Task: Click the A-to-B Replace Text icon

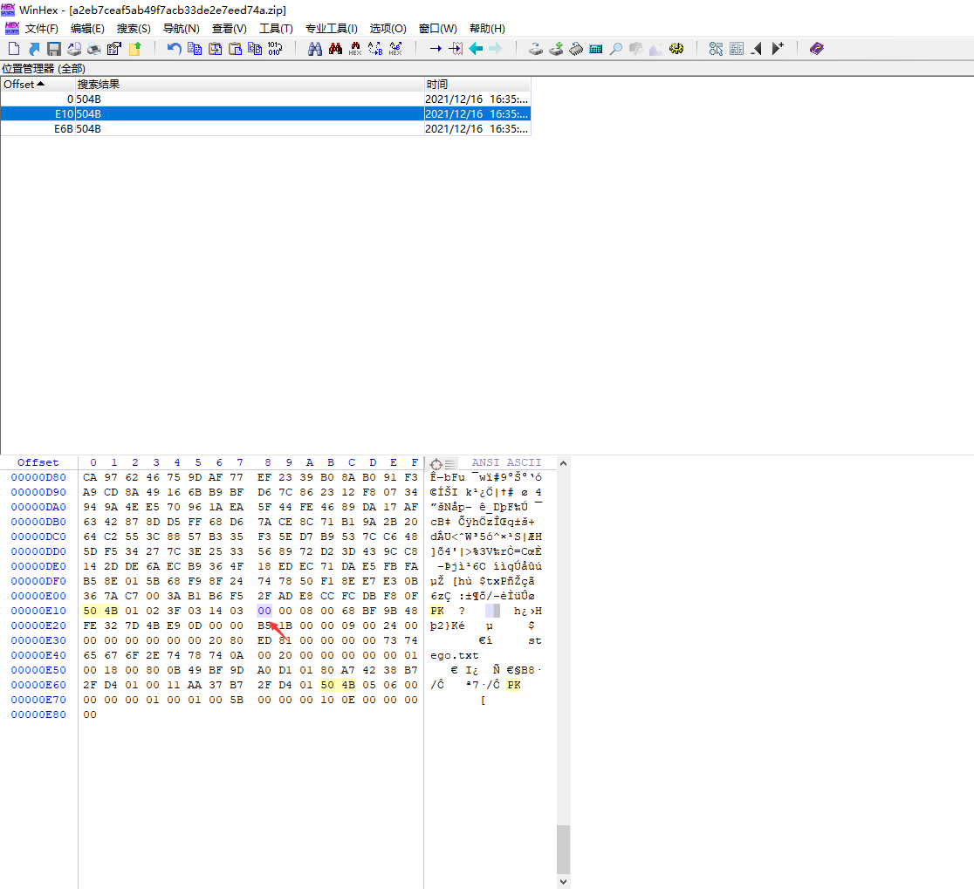Action: tap(375, 49)
